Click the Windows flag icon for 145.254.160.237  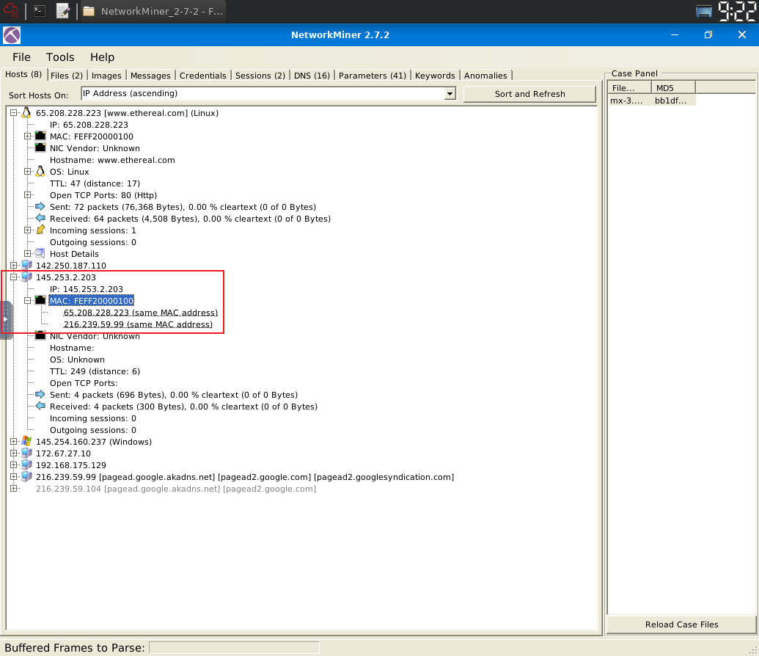26,442
